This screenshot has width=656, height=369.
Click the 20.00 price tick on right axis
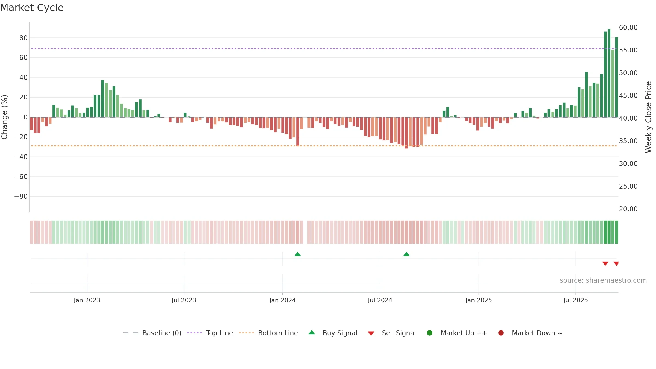(x=628, y=209)
